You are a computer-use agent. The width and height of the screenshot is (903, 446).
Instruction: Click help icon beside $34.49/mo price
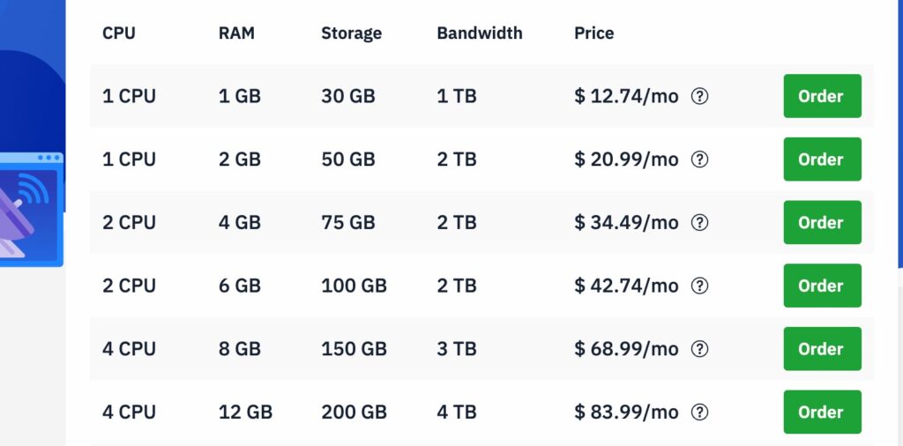click(x=699, y=223)
